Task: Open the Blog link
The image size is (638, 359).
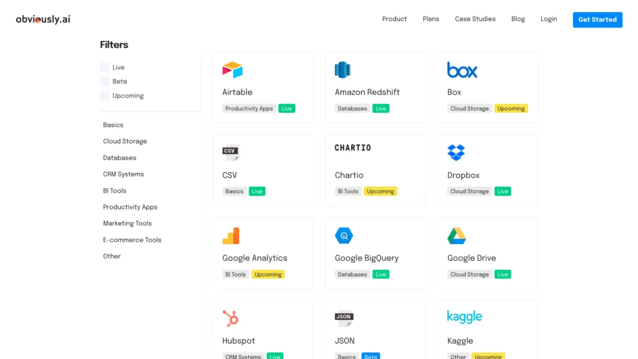Action: [518, 19]
